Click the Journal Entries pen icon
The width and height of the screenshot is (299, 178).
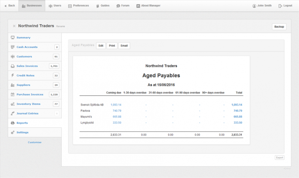click(13, 113)
